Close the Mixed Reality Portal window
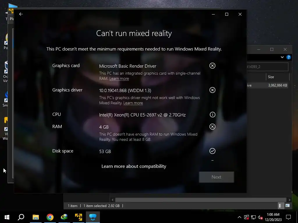This screenshot has width=298, height=223. tap(240, 14)
